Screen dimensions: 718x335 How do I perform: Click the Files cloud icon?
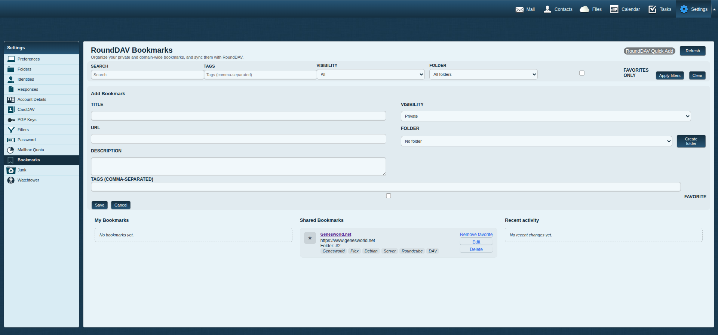(x=584, y=9)
